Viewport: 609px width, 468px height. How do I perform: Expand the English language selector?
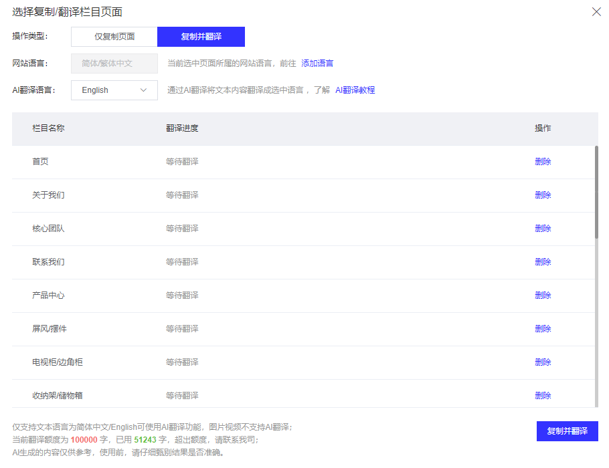pyautogui.click(x=114, y=90)
